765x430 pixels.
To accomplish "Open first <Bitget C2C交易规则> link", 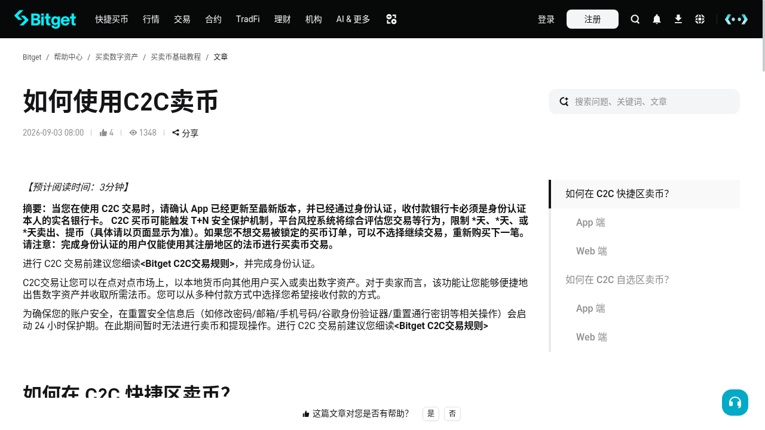I will coord(188,263).
